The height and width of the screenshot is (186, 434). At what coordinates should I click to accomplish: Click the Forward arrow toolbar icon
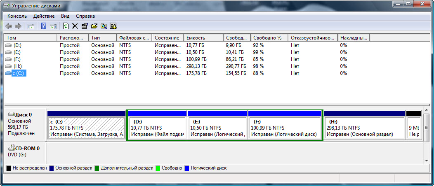tap(18, 26)
